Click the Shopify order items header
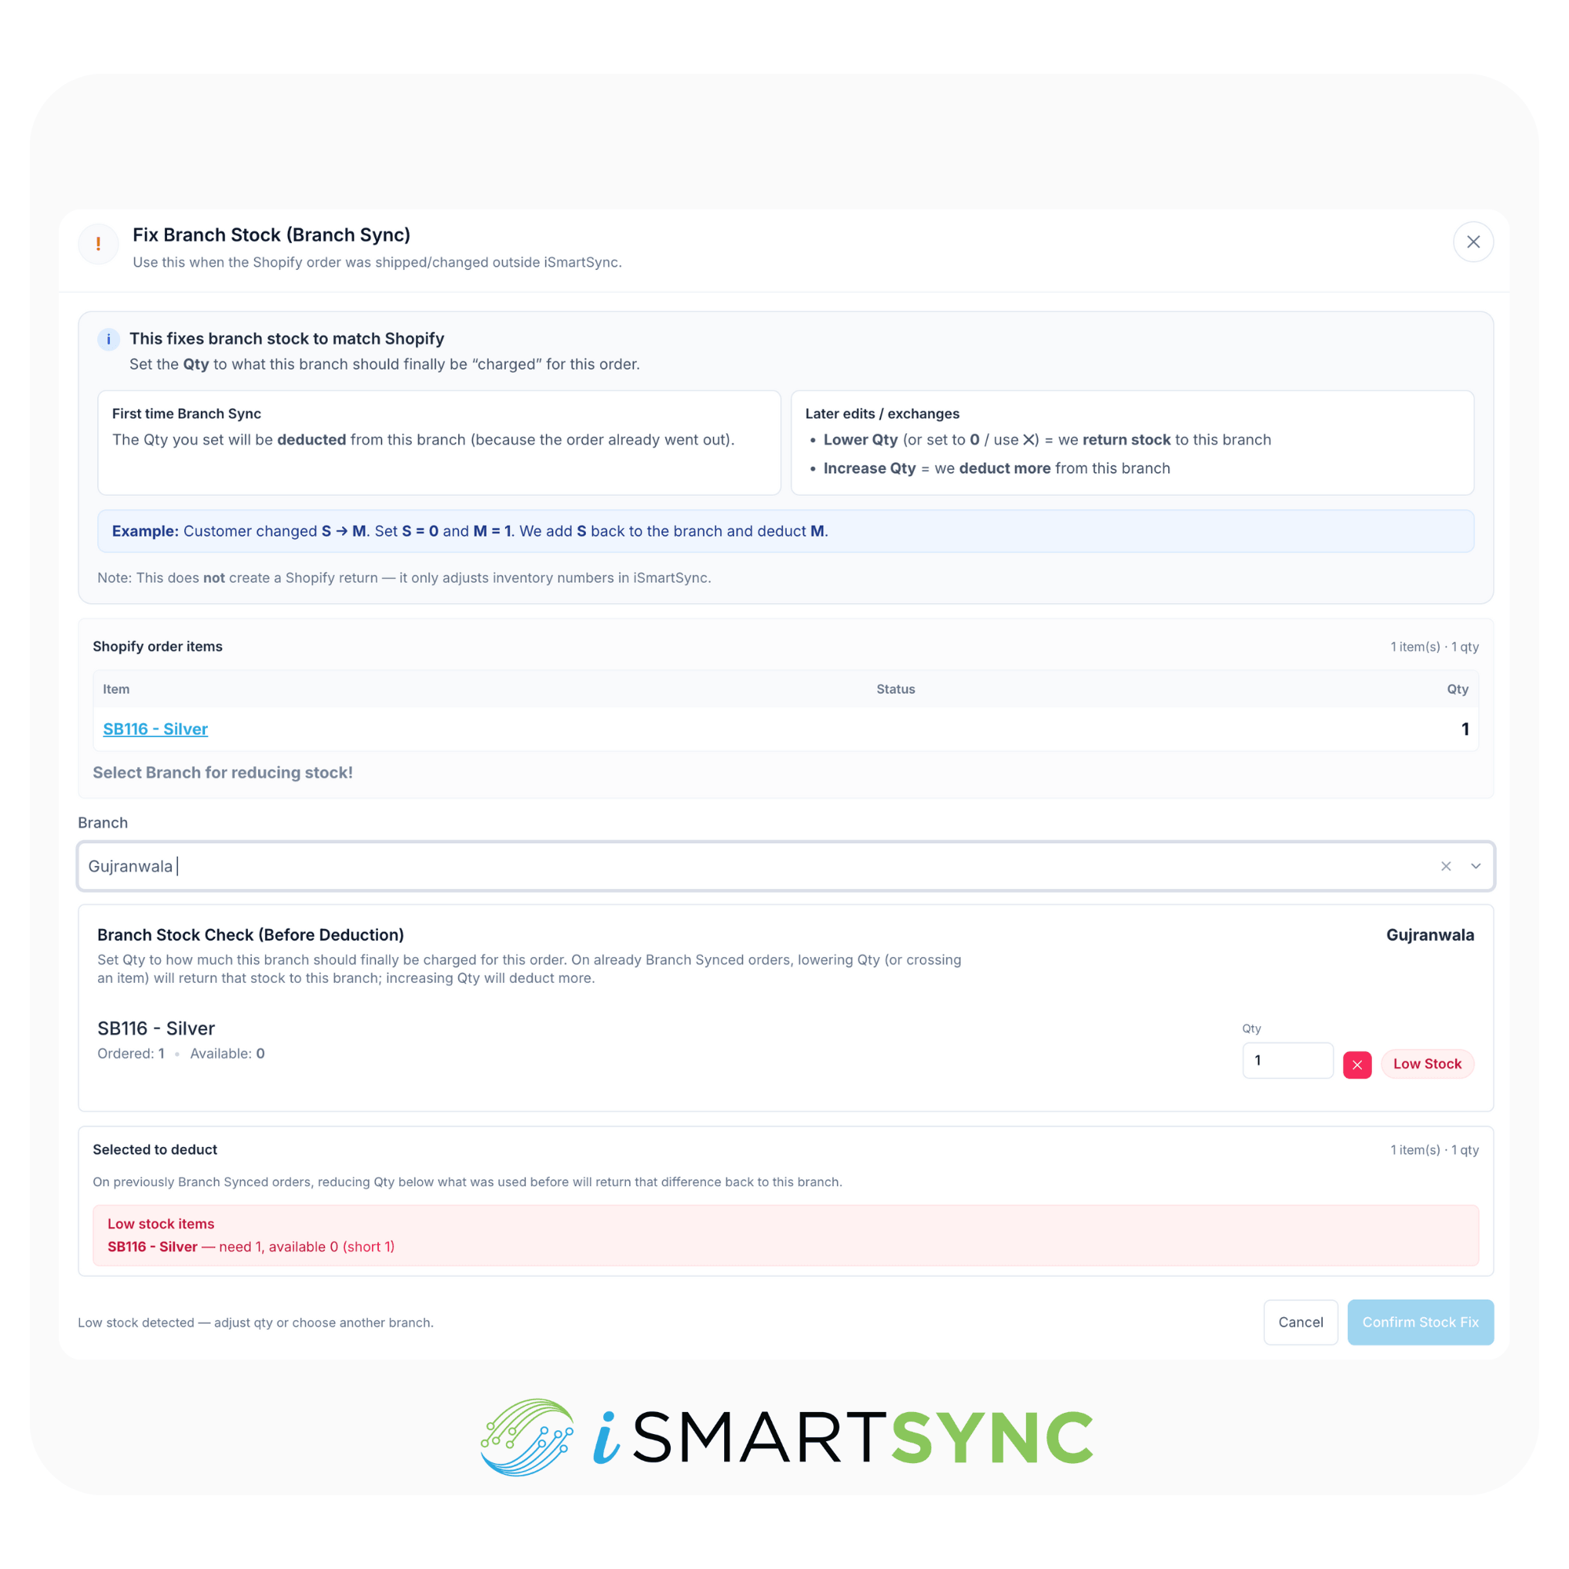 coord(158,646)
